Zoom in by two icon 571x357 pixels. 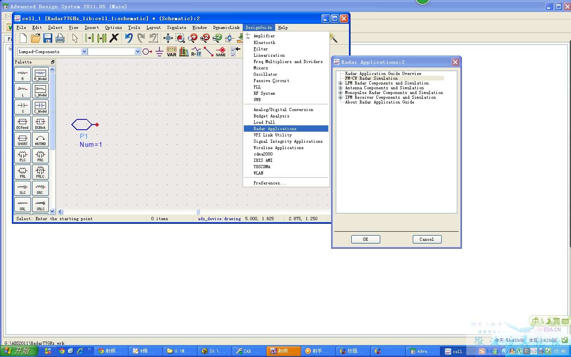(205, 38)
